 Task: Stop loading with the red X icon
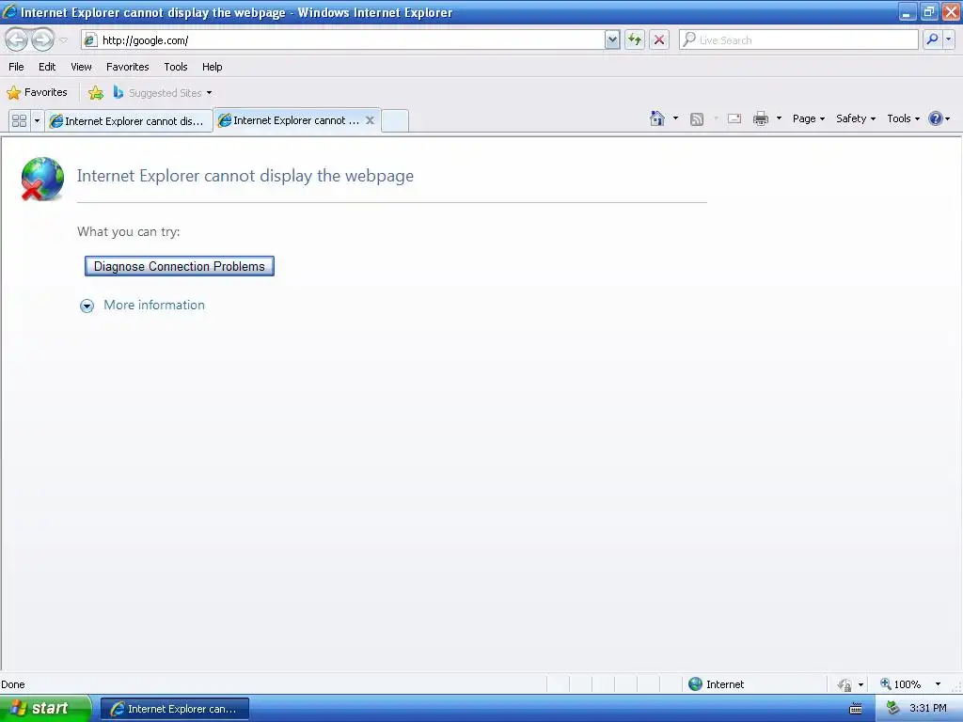659,39
